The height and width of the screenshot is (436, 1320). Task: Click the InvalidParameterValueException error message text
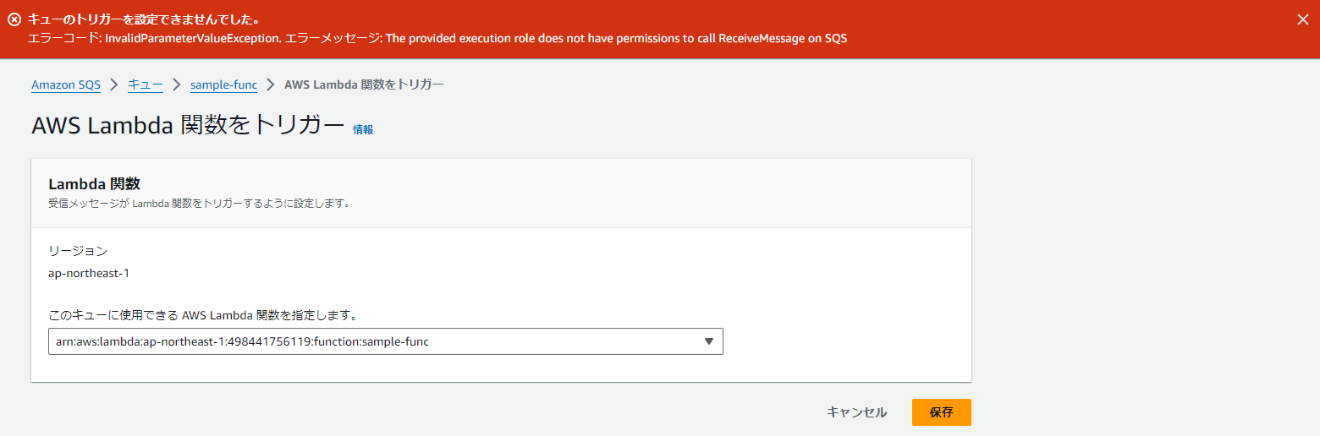tap(437, 38)
